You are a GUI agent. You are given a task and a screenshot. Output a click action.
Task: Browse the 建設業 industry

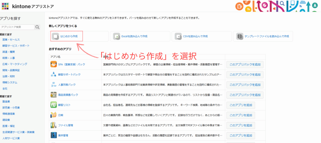click(x=6, y=120)
